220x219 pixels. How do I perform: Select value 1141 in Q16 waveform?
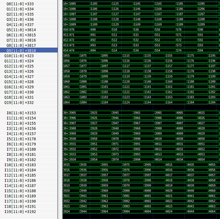[x=155, y=87]
